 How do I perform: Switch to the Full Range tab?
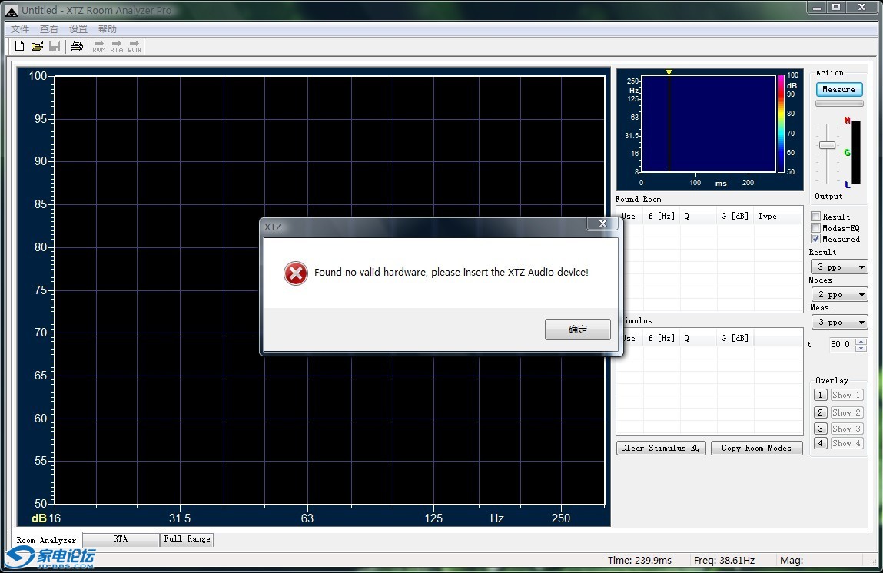pyautogui.click(x=187, y=539)
